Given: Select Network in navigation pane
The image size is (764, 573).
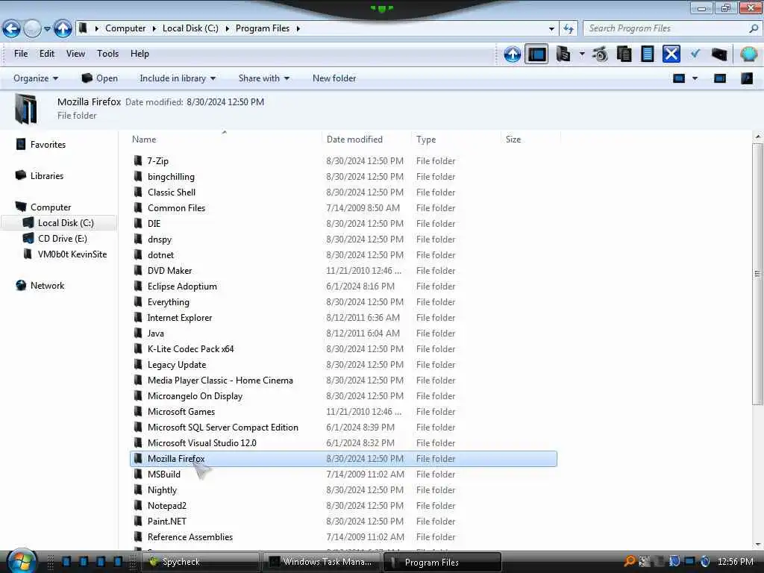Looking at the screenshot, I should click(47, 286).
